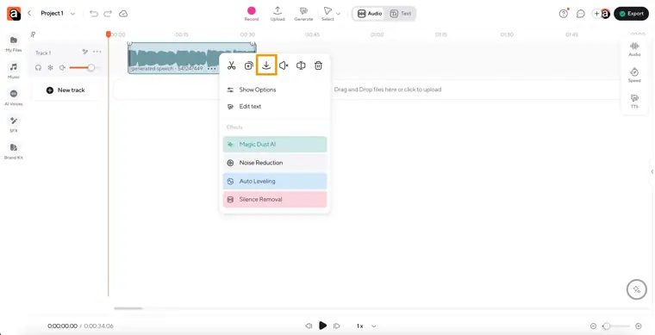Open Track 1 three-dot options menu
This screenshot has height=335, width=655.
click(x=97, y=52)
